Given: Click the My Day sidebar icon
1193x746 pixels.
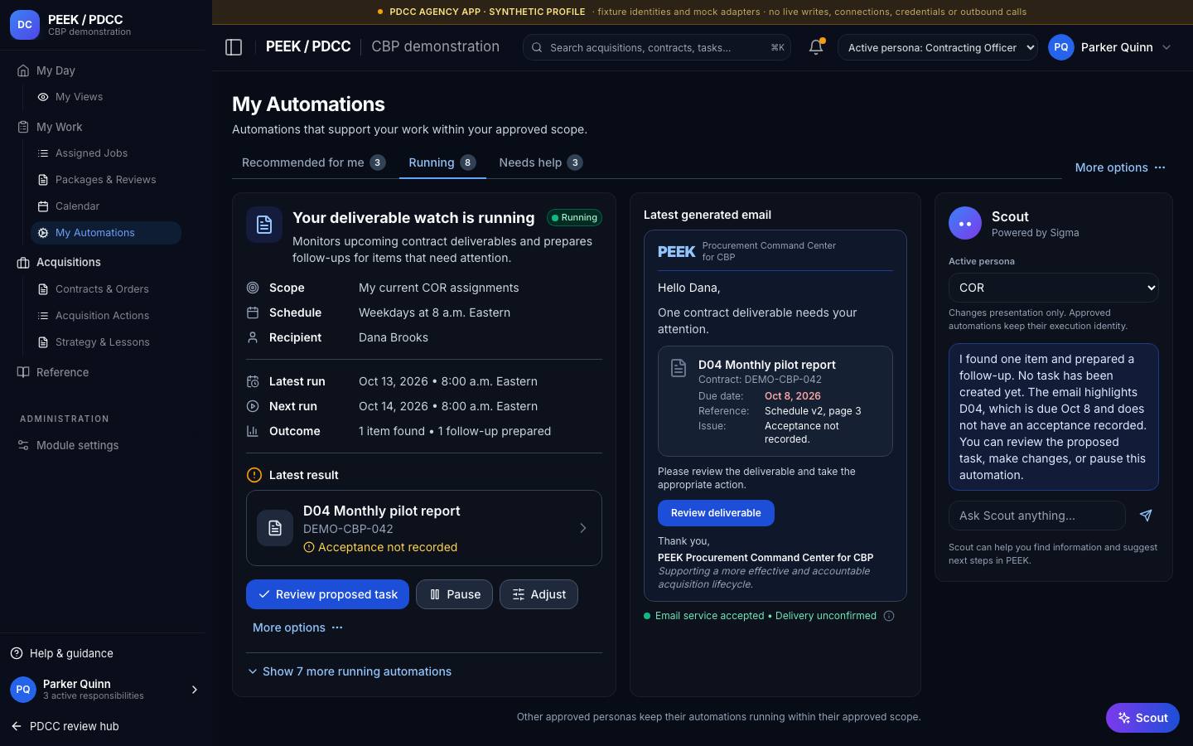Looking at the screenshot, I should pos(23,70).
